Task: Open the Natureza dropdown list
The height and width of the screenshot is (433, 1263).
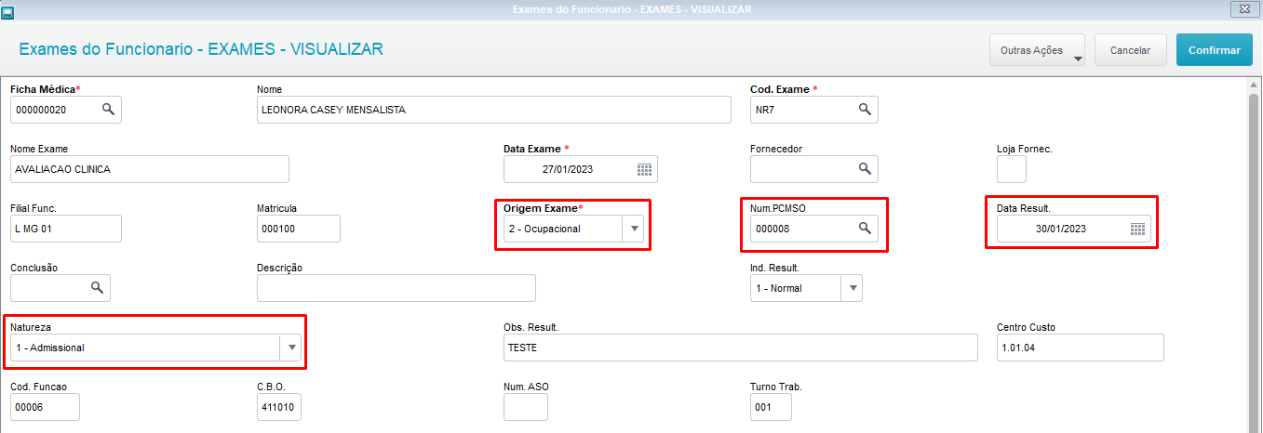Action: point(292,348)
